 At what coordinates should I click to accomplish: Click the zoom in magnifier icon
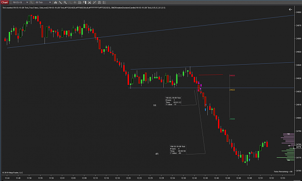pyautogui.click(x=65, y=2)
